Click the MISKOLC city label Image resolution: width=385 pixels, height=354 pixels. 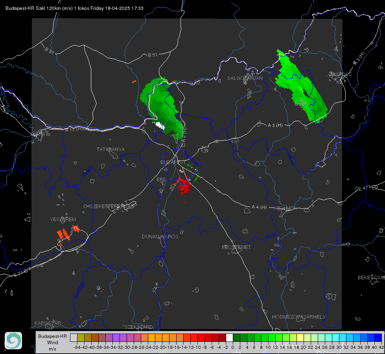point(341,74)
